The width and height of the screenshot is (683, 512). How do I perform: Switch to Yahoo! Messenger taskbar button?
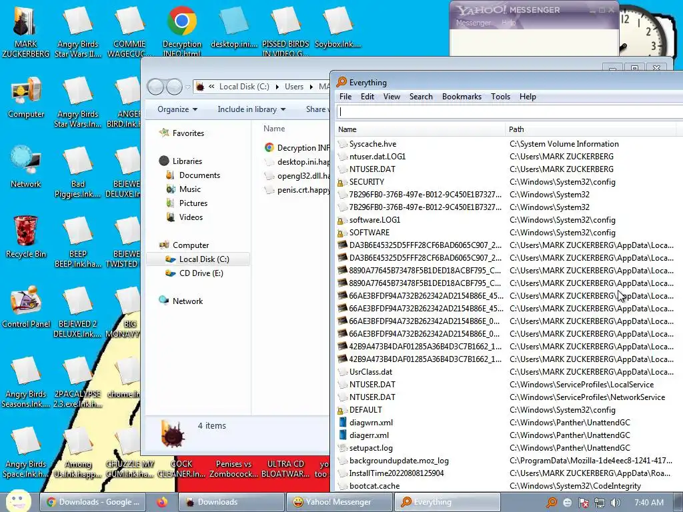click(338, 502)
